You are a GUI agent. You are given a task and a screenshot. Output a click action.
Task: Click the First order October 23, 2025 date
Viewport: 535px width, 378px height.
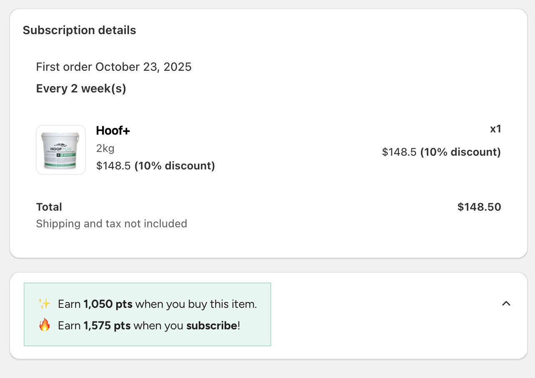[114, 67]
